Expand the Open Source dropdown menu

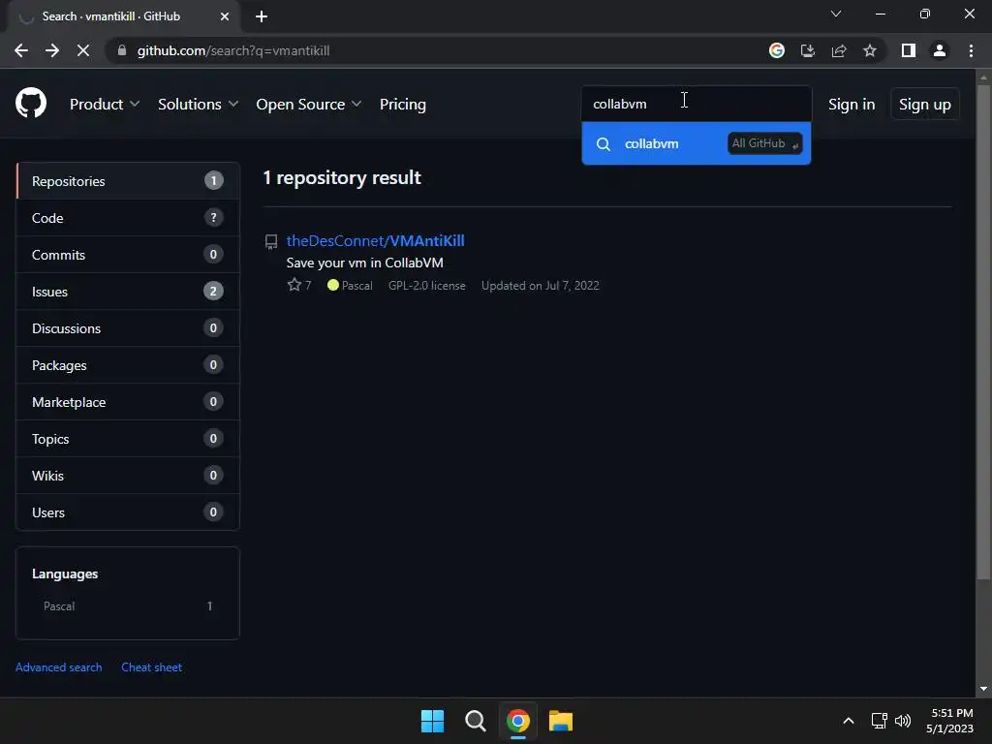pyautogui.click(x=309, y=105)
